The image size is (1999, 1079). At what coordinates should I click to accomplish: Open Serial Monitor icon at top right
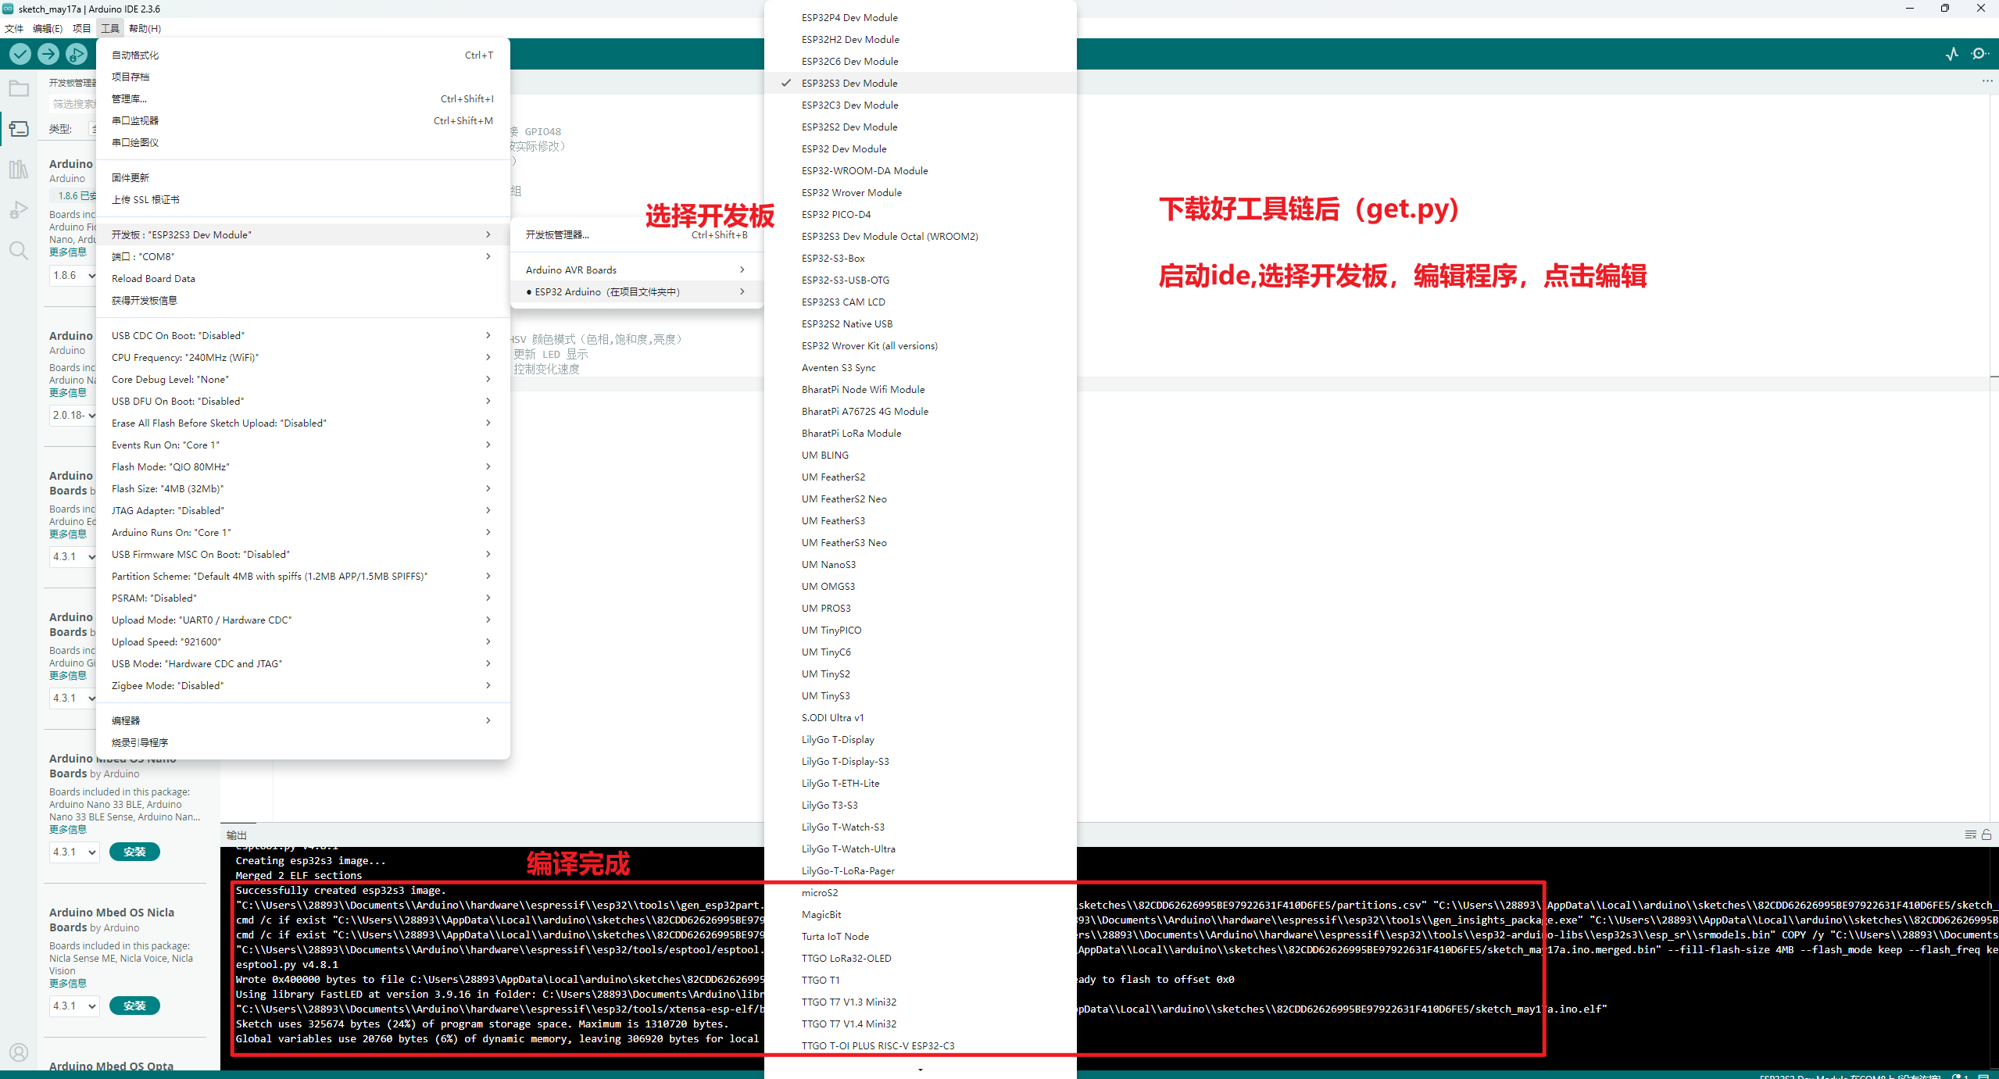(1979, 54)
